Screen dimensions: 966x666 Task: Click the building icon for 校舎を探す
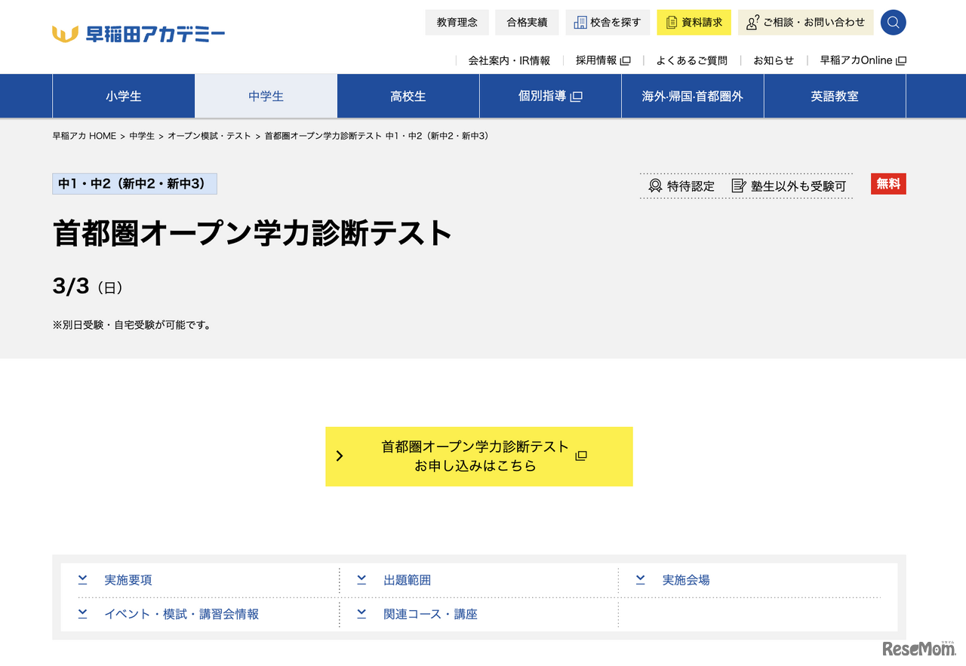click(x=580, y=23)
